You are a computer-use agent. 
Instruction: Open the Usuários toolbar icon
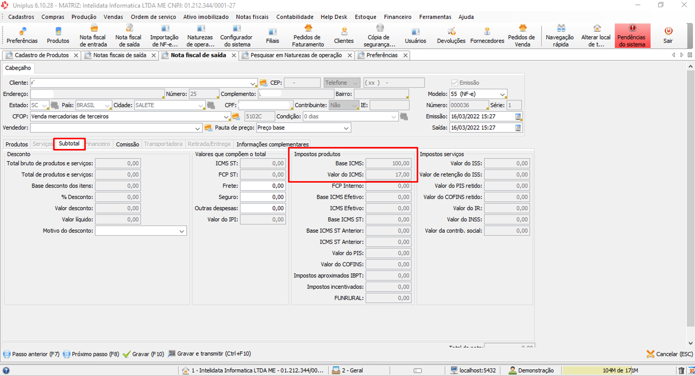[415, 36]
